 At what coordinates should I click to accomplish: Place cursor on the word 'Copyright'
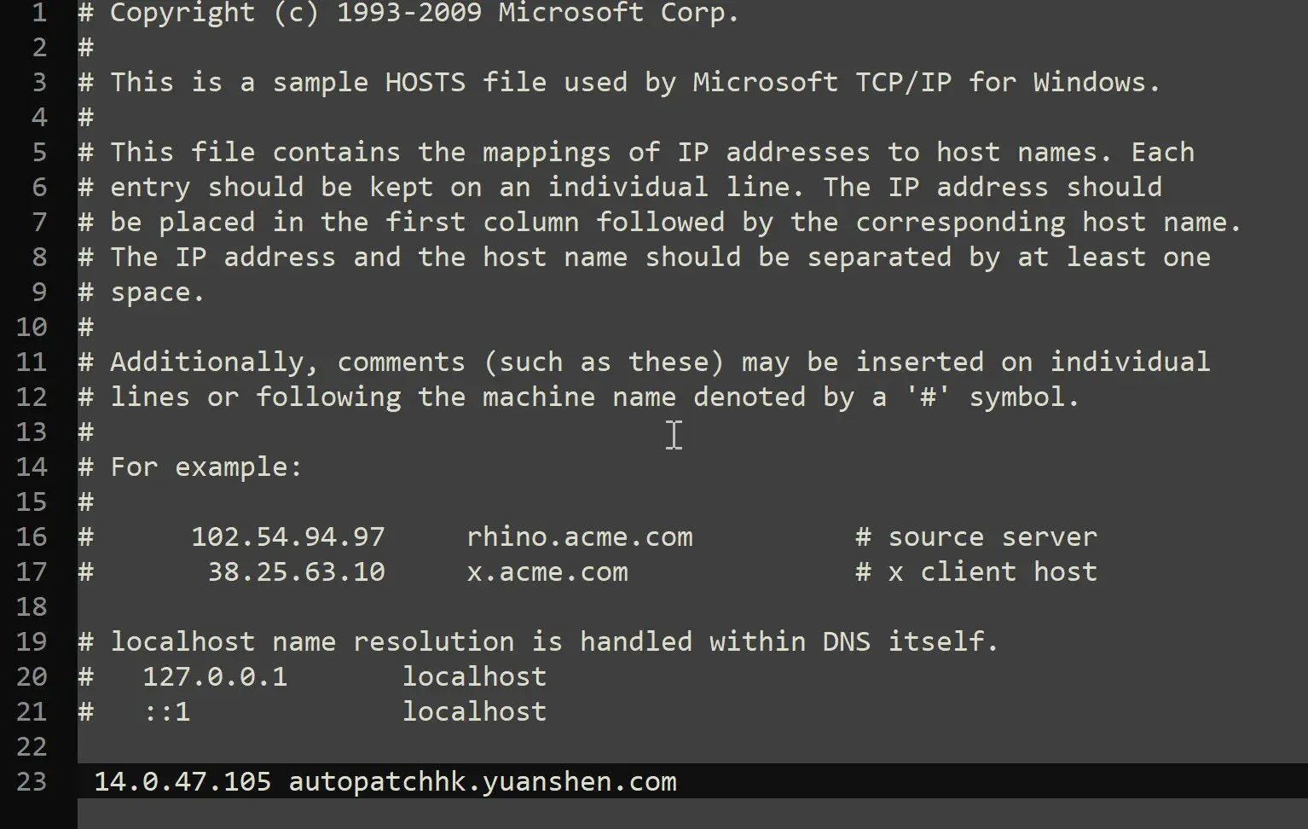(182, 13)
